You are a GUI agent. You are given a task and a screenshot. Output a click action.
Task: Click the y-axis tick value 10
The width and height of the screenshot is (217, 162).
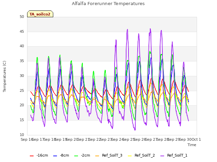click(22, 135)
